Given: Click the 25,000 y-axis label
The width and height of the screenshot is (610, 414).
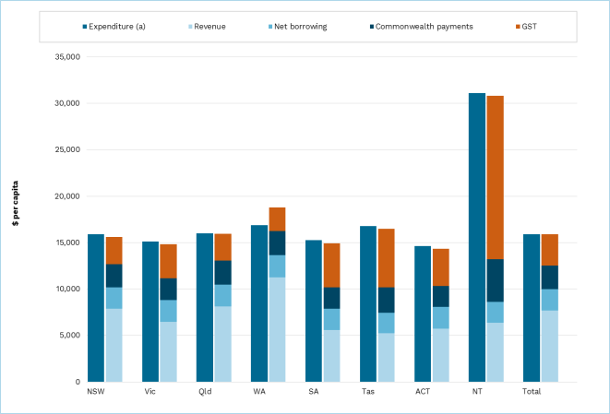Looking at the screenshot, I should point(67,149).
